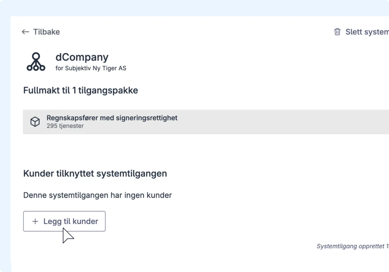Go back via the Tilbake link

(41, 32)
